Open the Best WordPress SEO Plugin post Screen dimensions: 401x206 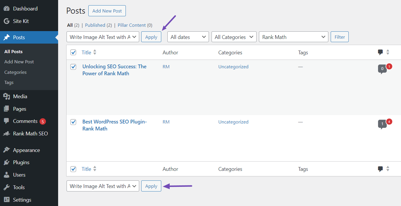114,125
